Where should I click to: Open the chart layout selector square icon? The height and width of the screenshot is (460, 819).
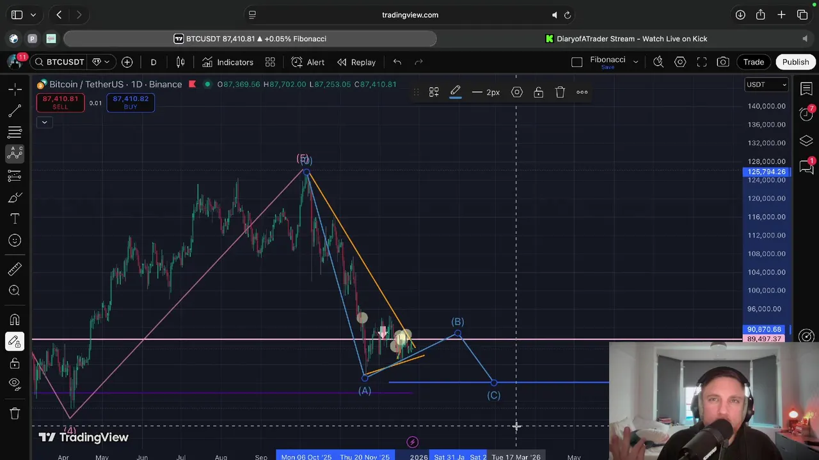(x=576, y=62)
